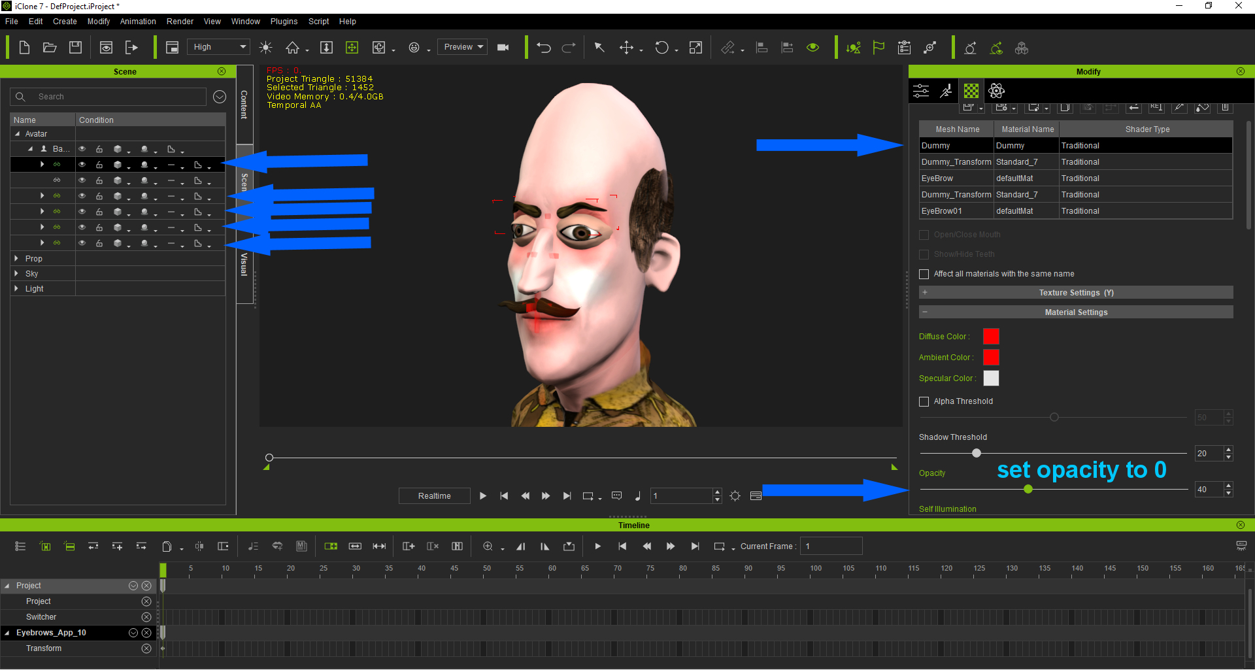
Task: Click the Opacity slider handle
Action: click(1028, 490)
